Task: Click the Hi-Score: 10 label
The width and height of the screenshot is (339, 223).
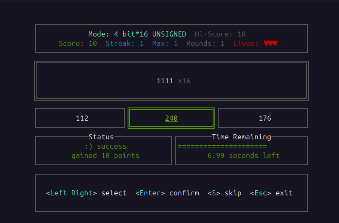Action: coord(220,34)
